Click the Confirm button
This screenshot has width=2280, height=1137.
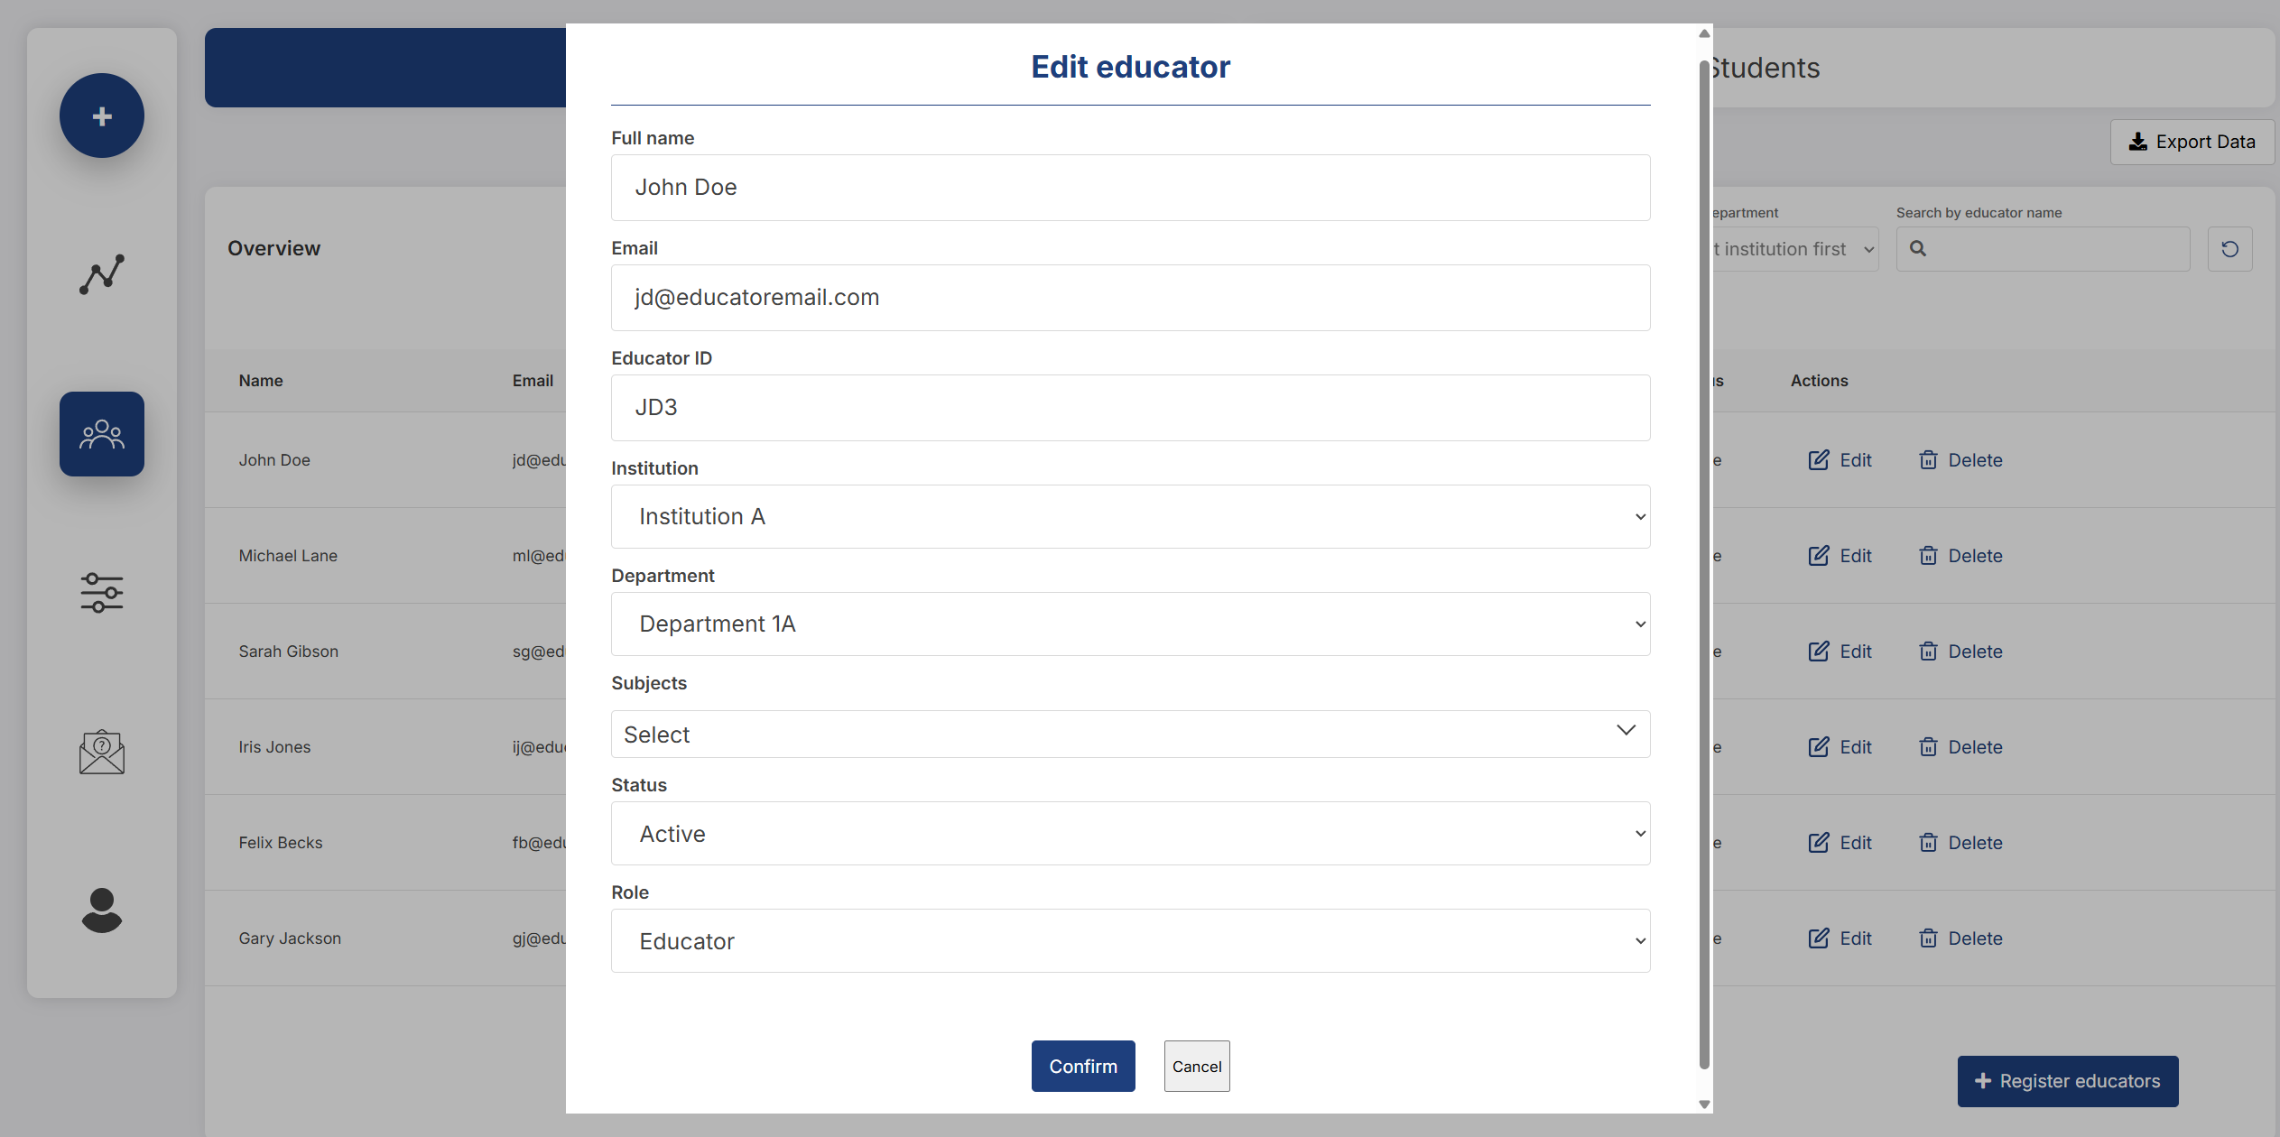[1083, 1066]
